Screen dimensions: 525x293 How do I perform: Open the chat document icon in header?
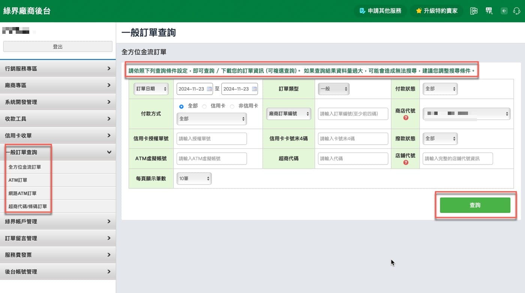[x=474, y=11]
